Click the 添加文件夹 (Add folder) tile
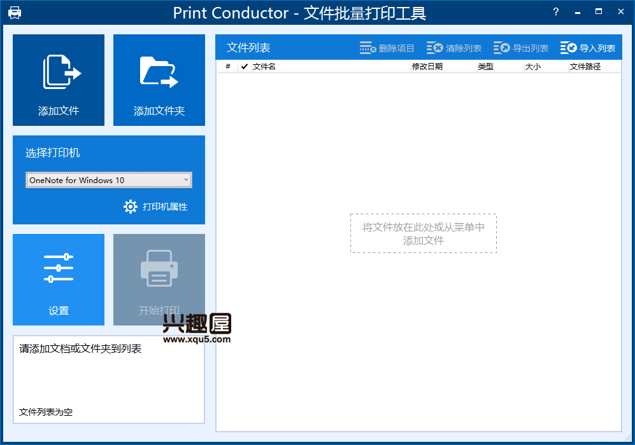 (x=159, y=80)
